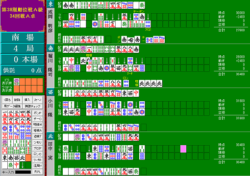Click the ロンO win button
250x176 pixels.
point(37,154)
